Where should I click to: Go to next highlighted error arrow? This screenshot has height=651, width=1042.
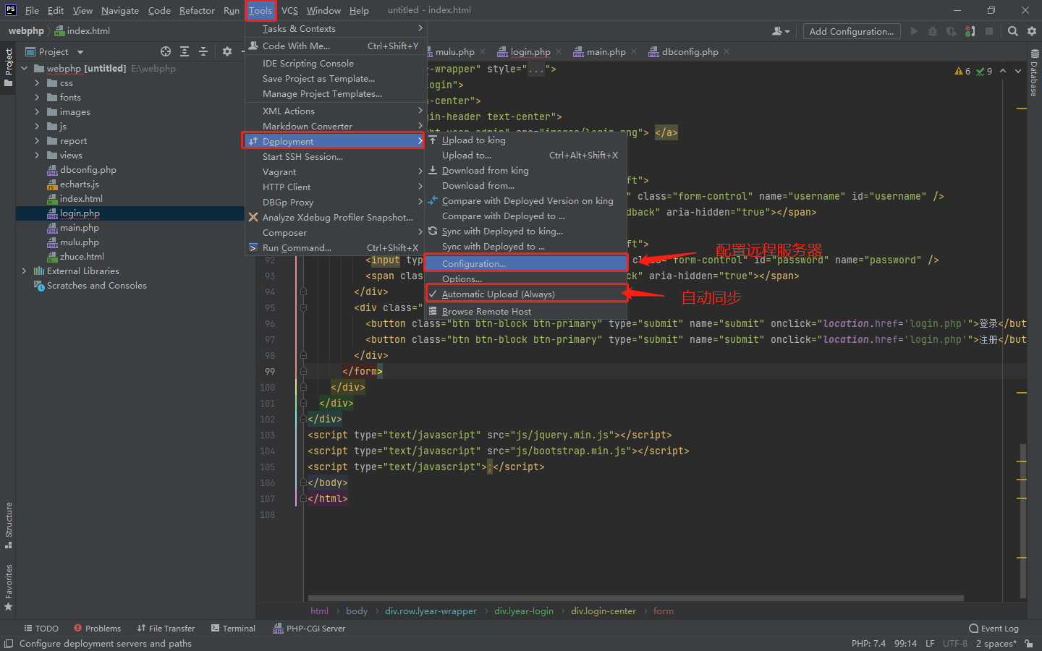[1018, 71]
